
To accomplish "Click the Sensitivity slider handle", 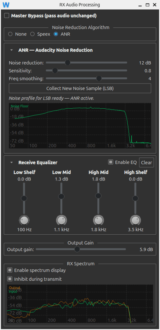I will click(55, 71).
